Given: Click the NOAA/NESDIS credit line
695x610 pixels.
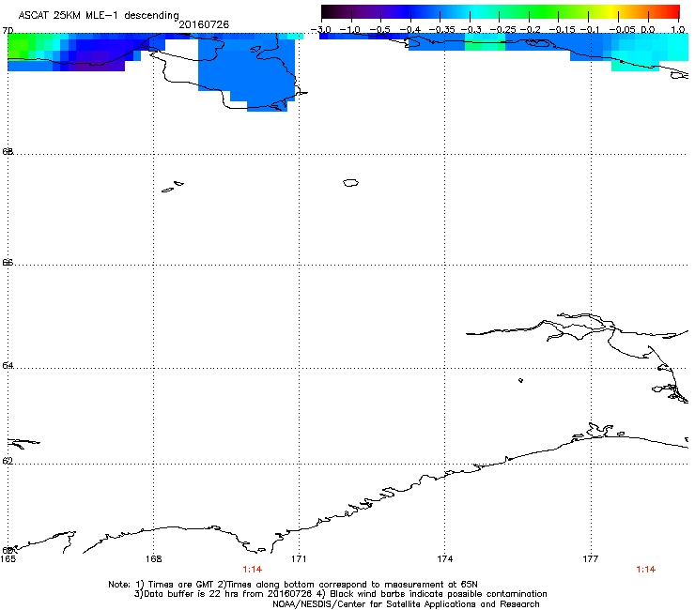Looking at the screenshot, I should [x=406, y=604].
